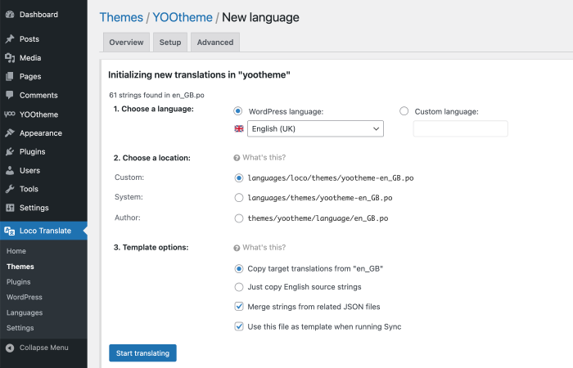
Task: Click the 'Initializing new translations' heading
Action: click(x=199, y=74)
